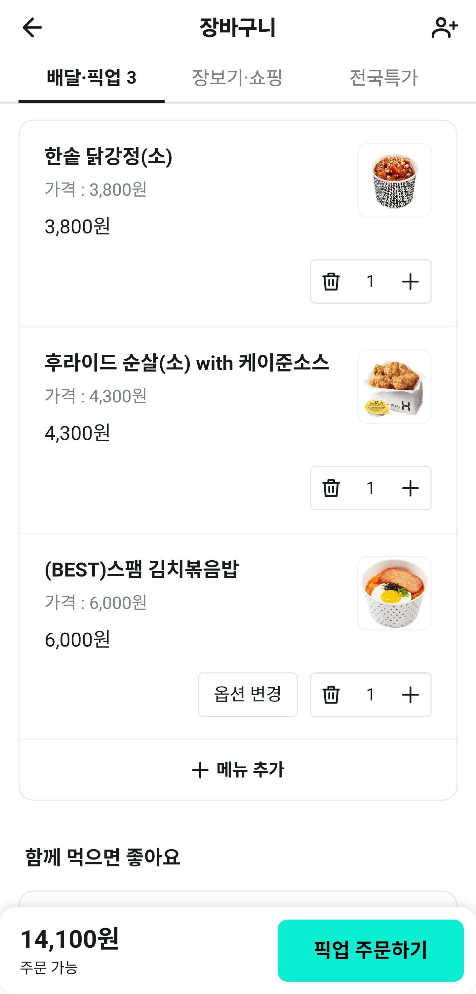
Task: Open the 한솥 닭강정(소) product thumbnail
Action: point(394,180)
